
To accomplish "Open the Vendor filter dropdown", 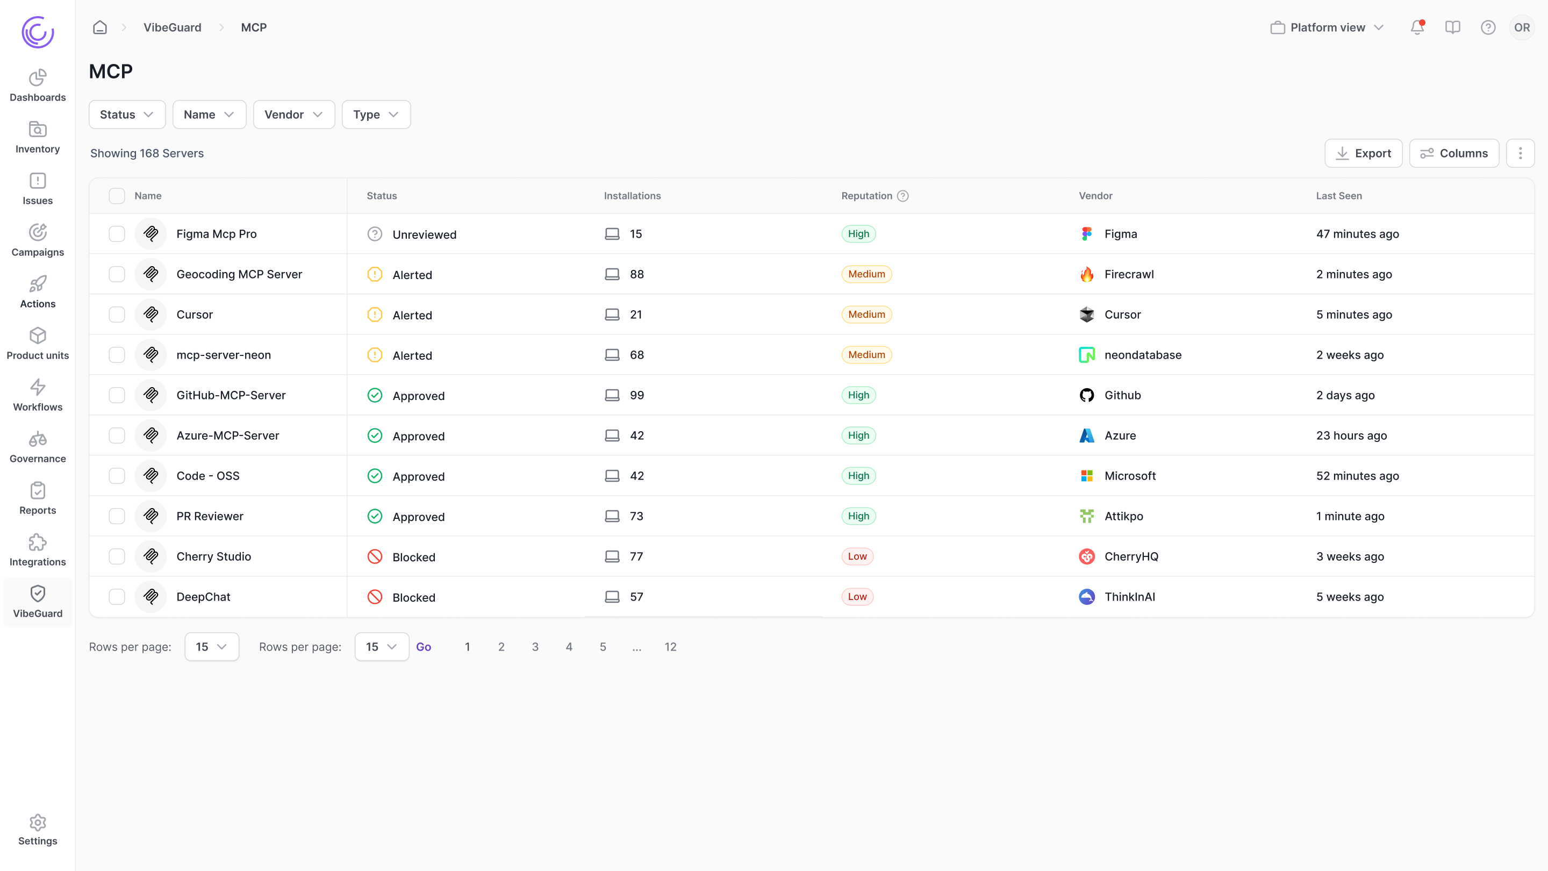I will point(293,114).
